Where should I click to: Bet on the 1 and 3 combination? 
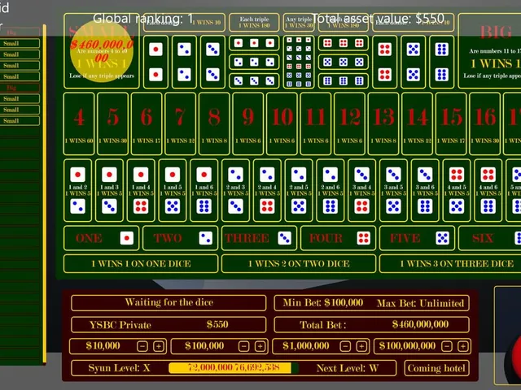coord(109,190)
